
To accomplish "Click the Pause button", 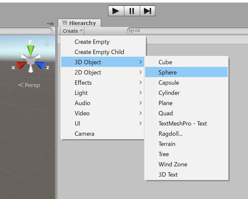I will (132, 11).
